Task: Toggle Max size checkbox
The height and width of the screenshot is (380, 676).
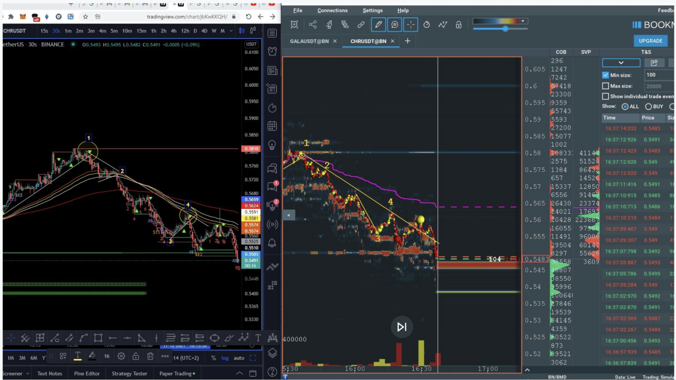Action: pos(605,86)
